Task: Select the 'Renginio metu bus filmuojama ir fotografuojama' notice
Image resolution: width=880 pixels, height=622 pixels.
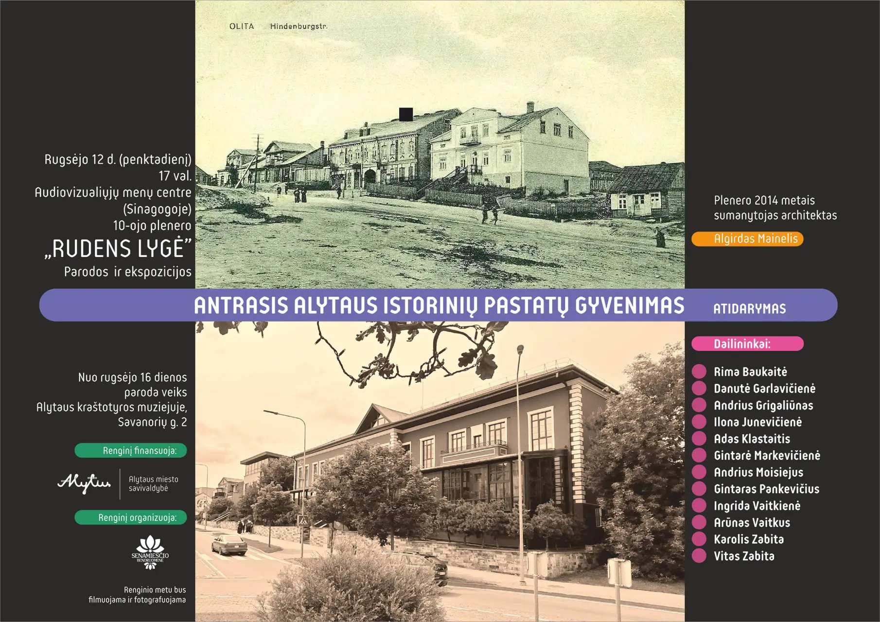Action: click(x=137, y=595)
